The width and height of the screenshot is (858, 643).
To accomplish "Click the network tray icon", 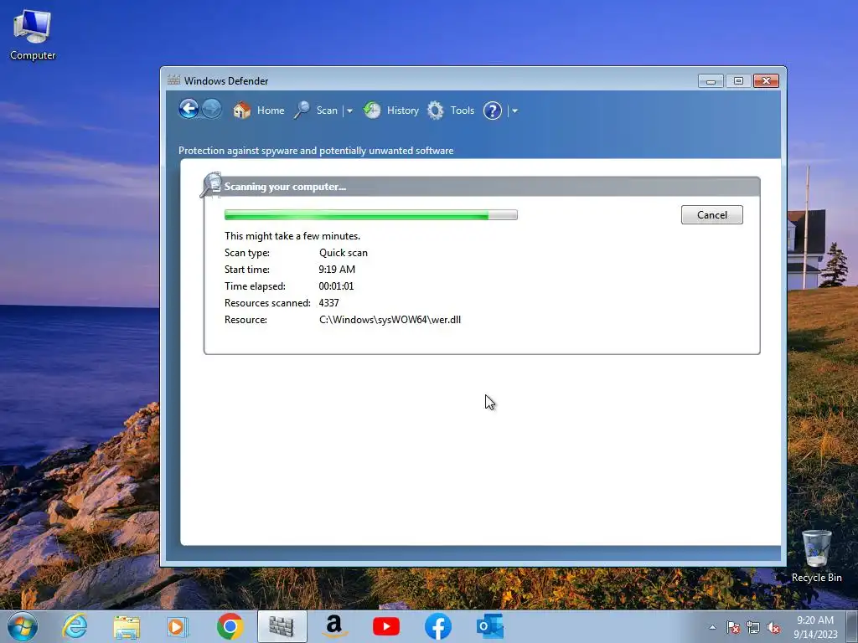I will pyautogui.click(x=753, y=627).
